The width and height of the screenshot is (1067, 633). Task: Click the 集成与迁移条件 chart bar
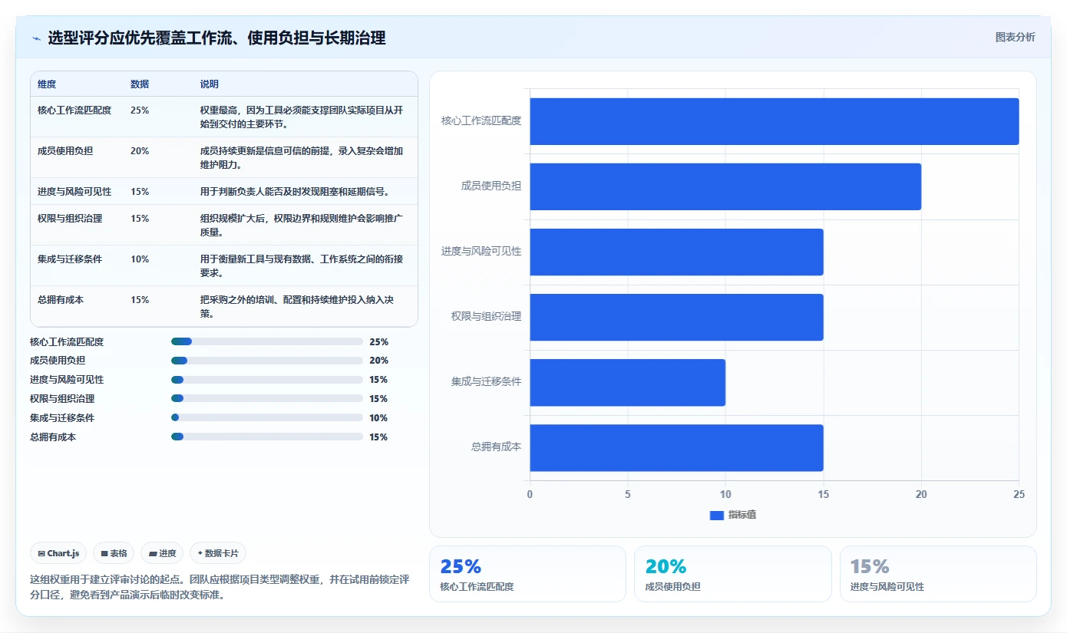click(x=627, y=382)
